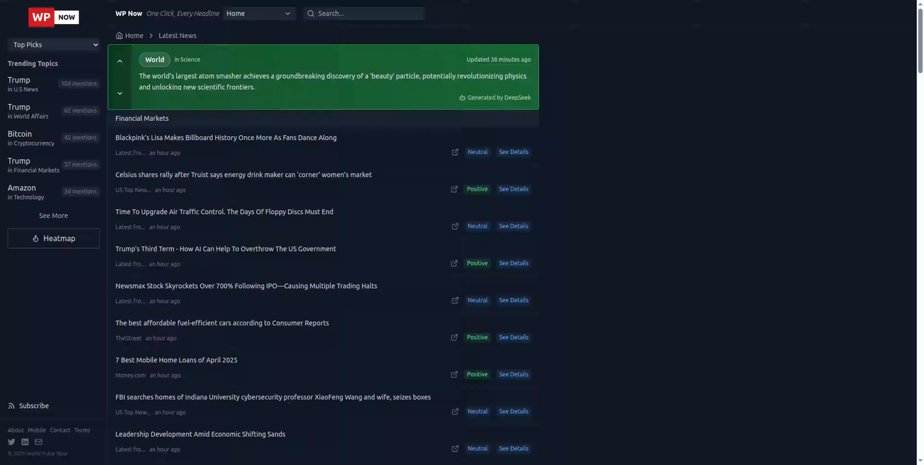Show next summary with down chevron
The width and height of the screenshot is (924, 465).
[x=120, y=93]
